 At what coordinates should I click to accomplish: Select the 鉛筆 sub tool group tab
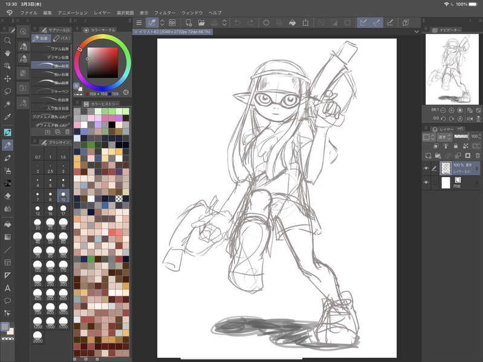coord(41,38)
